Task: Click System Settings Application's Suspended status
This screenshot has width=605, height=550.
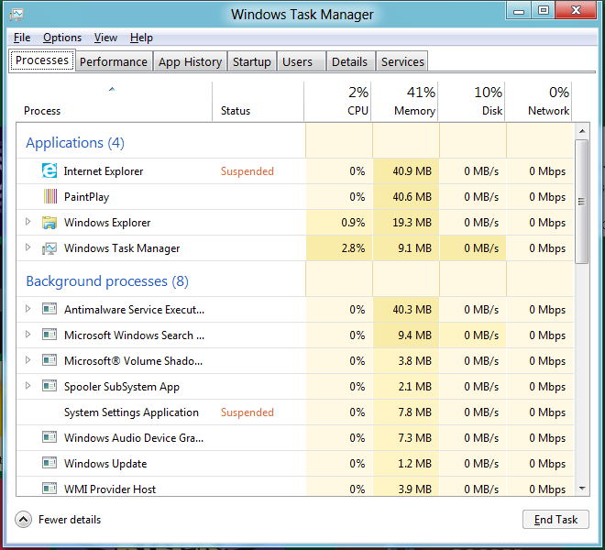Action: coord(247,412)
